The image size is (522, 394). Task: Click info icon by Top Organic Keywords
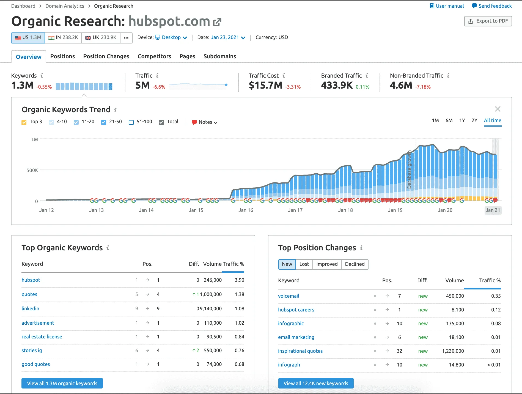tap(108, 248)
